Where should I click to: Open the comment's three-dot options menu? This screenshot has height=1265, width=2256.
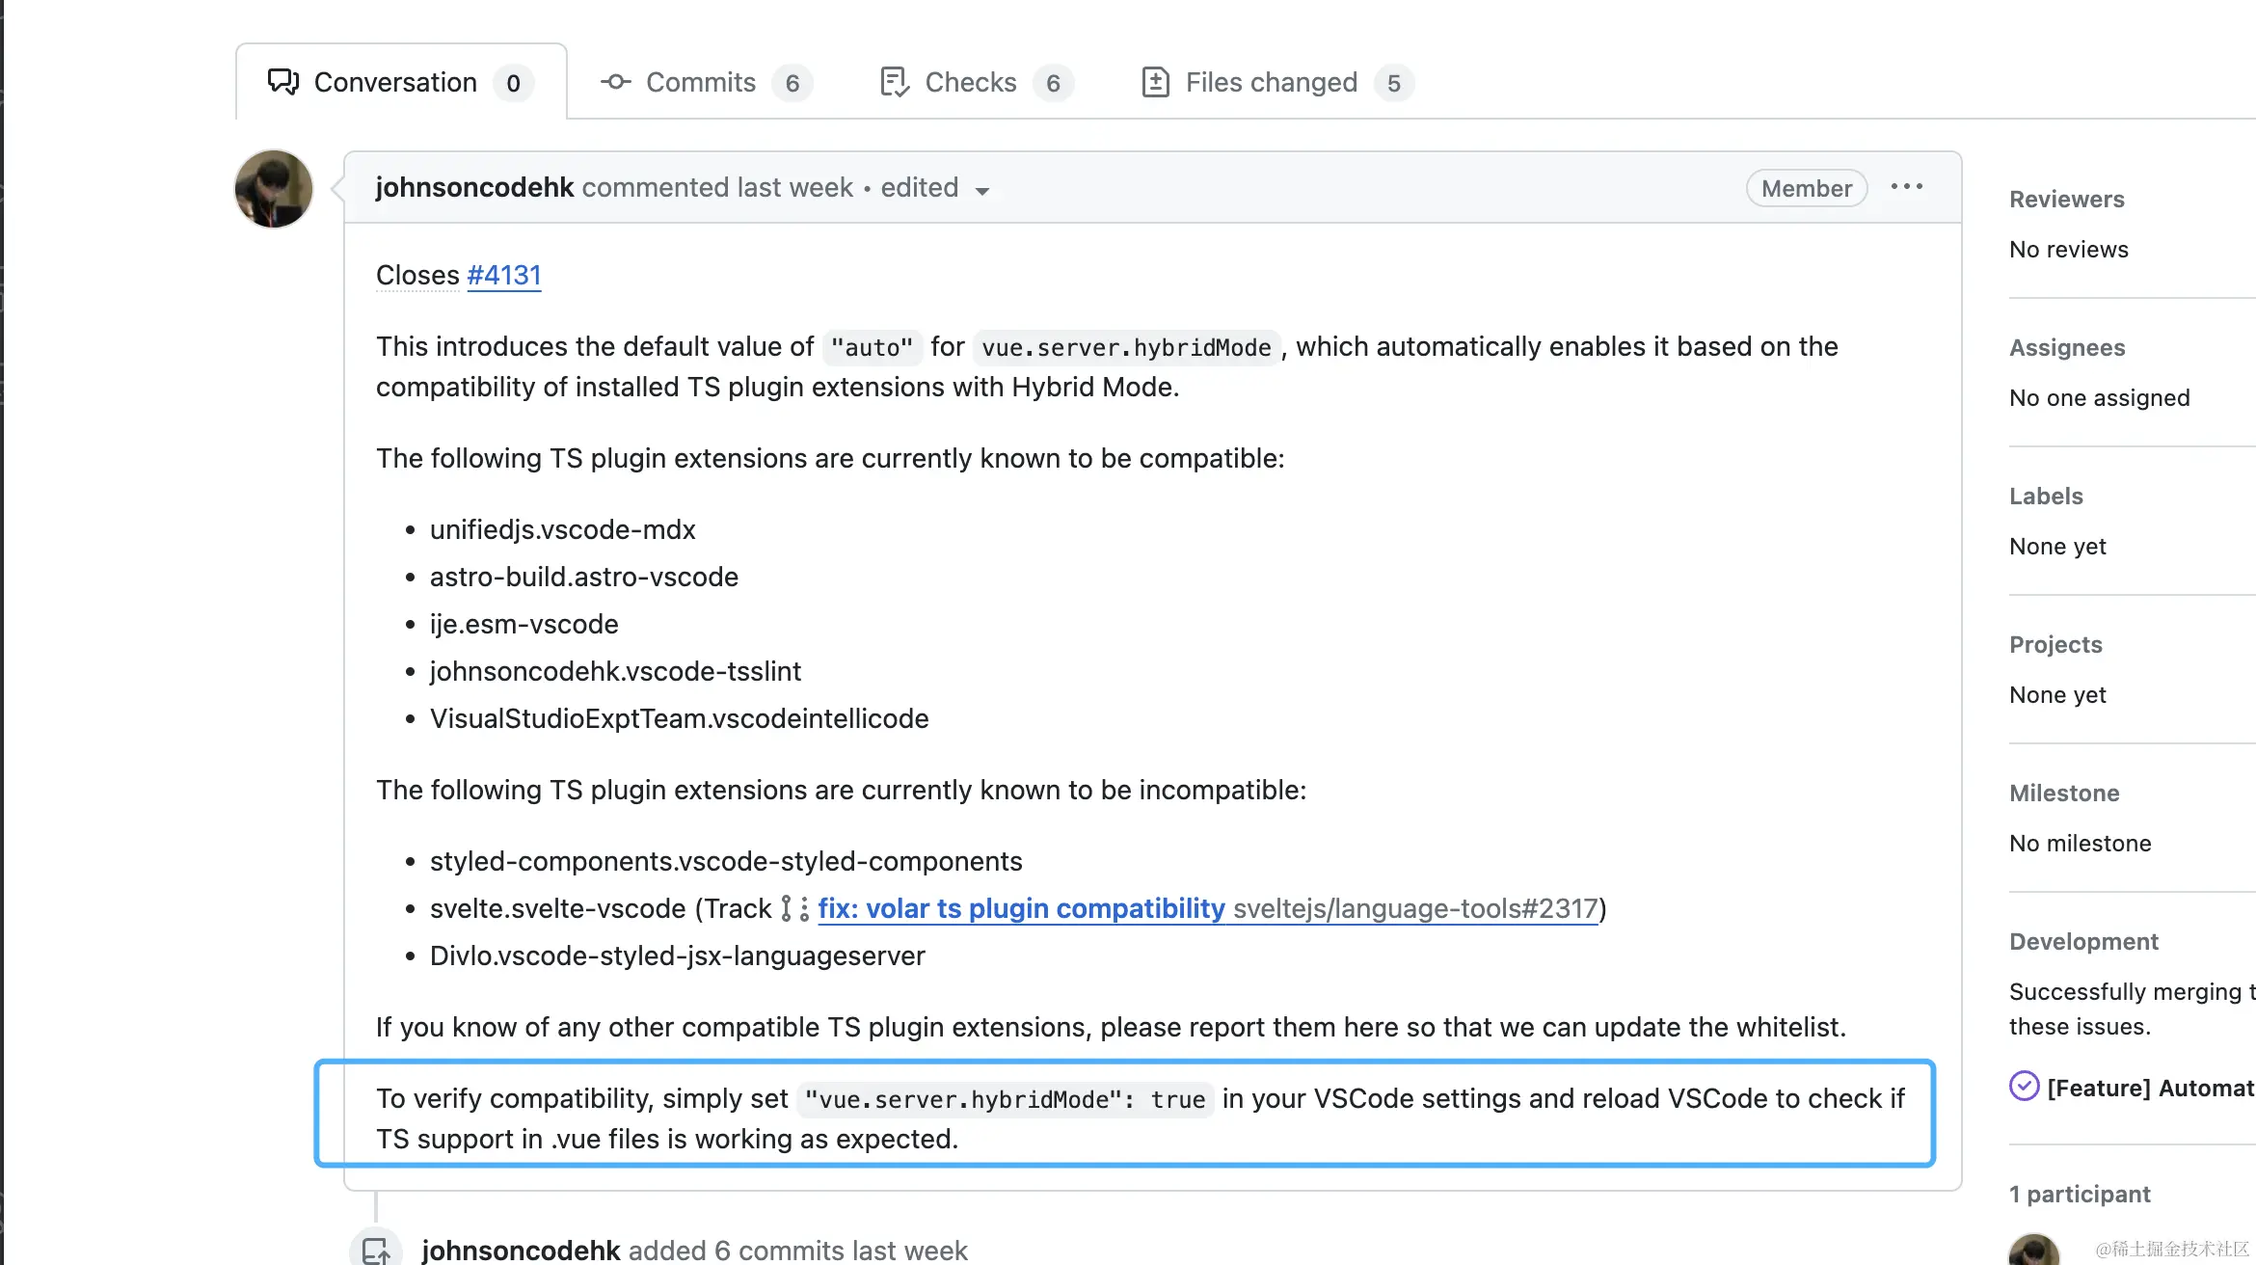tap(1906, 187)
